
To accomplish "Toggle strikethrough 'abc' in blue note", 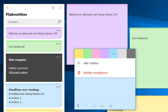I will [x=102, y=106].
